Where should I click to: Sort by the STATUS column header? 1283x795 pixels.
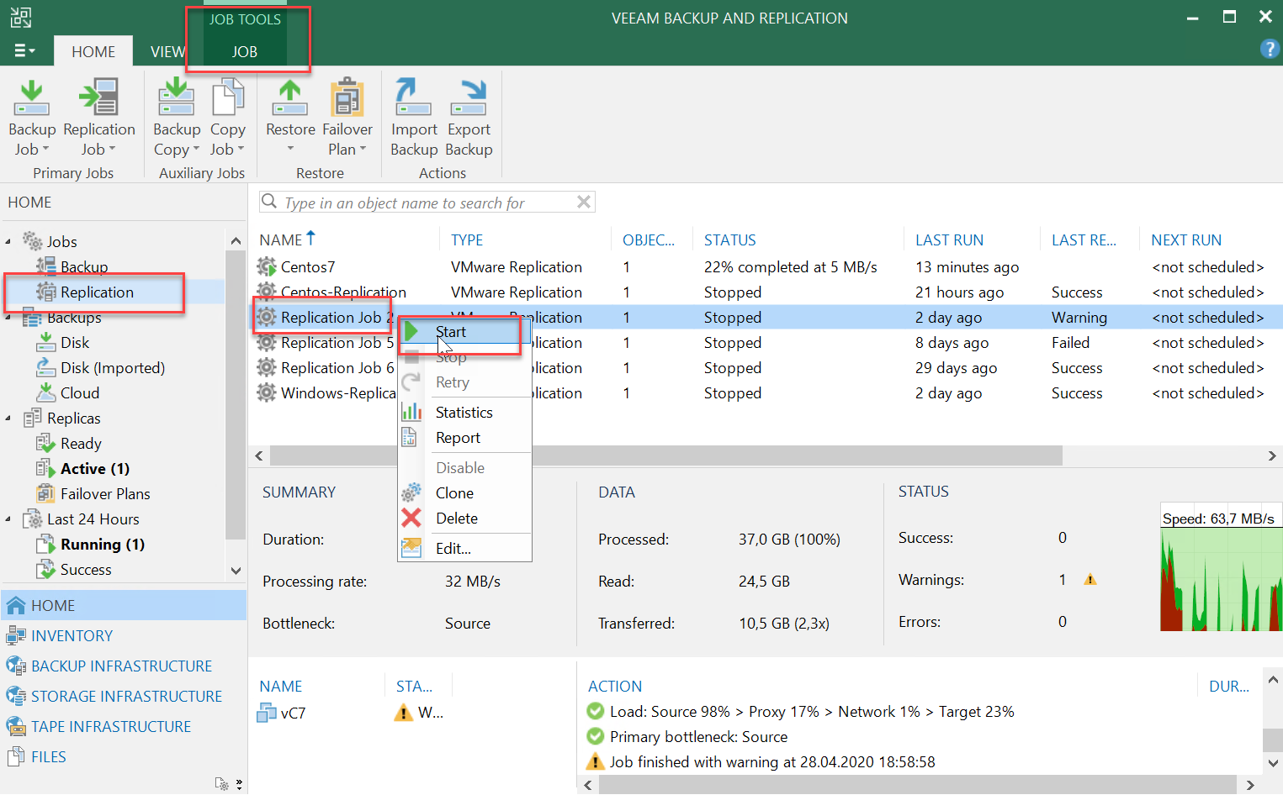tap(730, 240)
